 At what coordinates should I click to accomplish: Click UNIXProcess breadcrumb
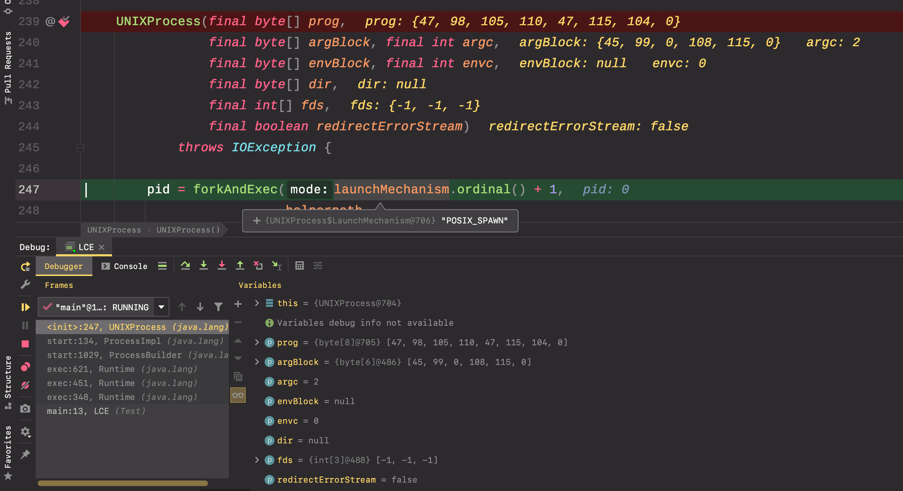(114, 230)
